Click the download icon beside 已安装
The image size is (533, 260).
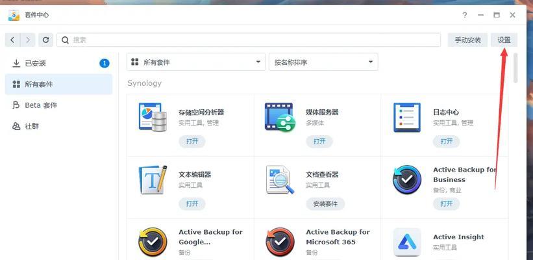pyautogui.click(x=16, y=63)
